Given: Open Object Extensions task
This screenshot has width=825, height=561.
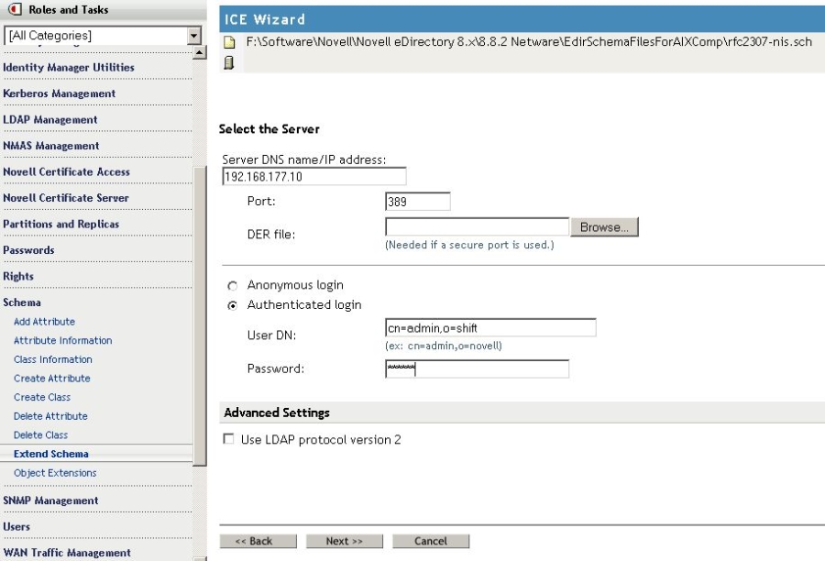Looking at the screenshot, I should (55, 473).
